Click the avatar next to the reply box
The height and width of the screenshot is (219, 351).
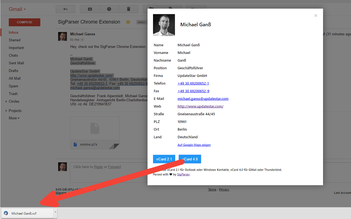point(63,167)
